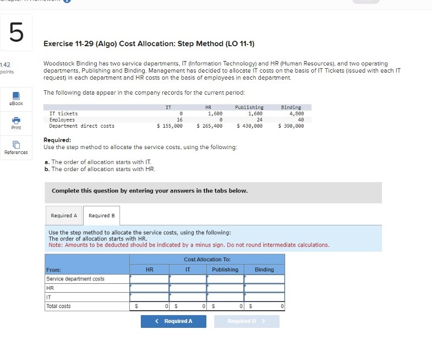Click HR row, Binding column input cell

click(264, 288)
